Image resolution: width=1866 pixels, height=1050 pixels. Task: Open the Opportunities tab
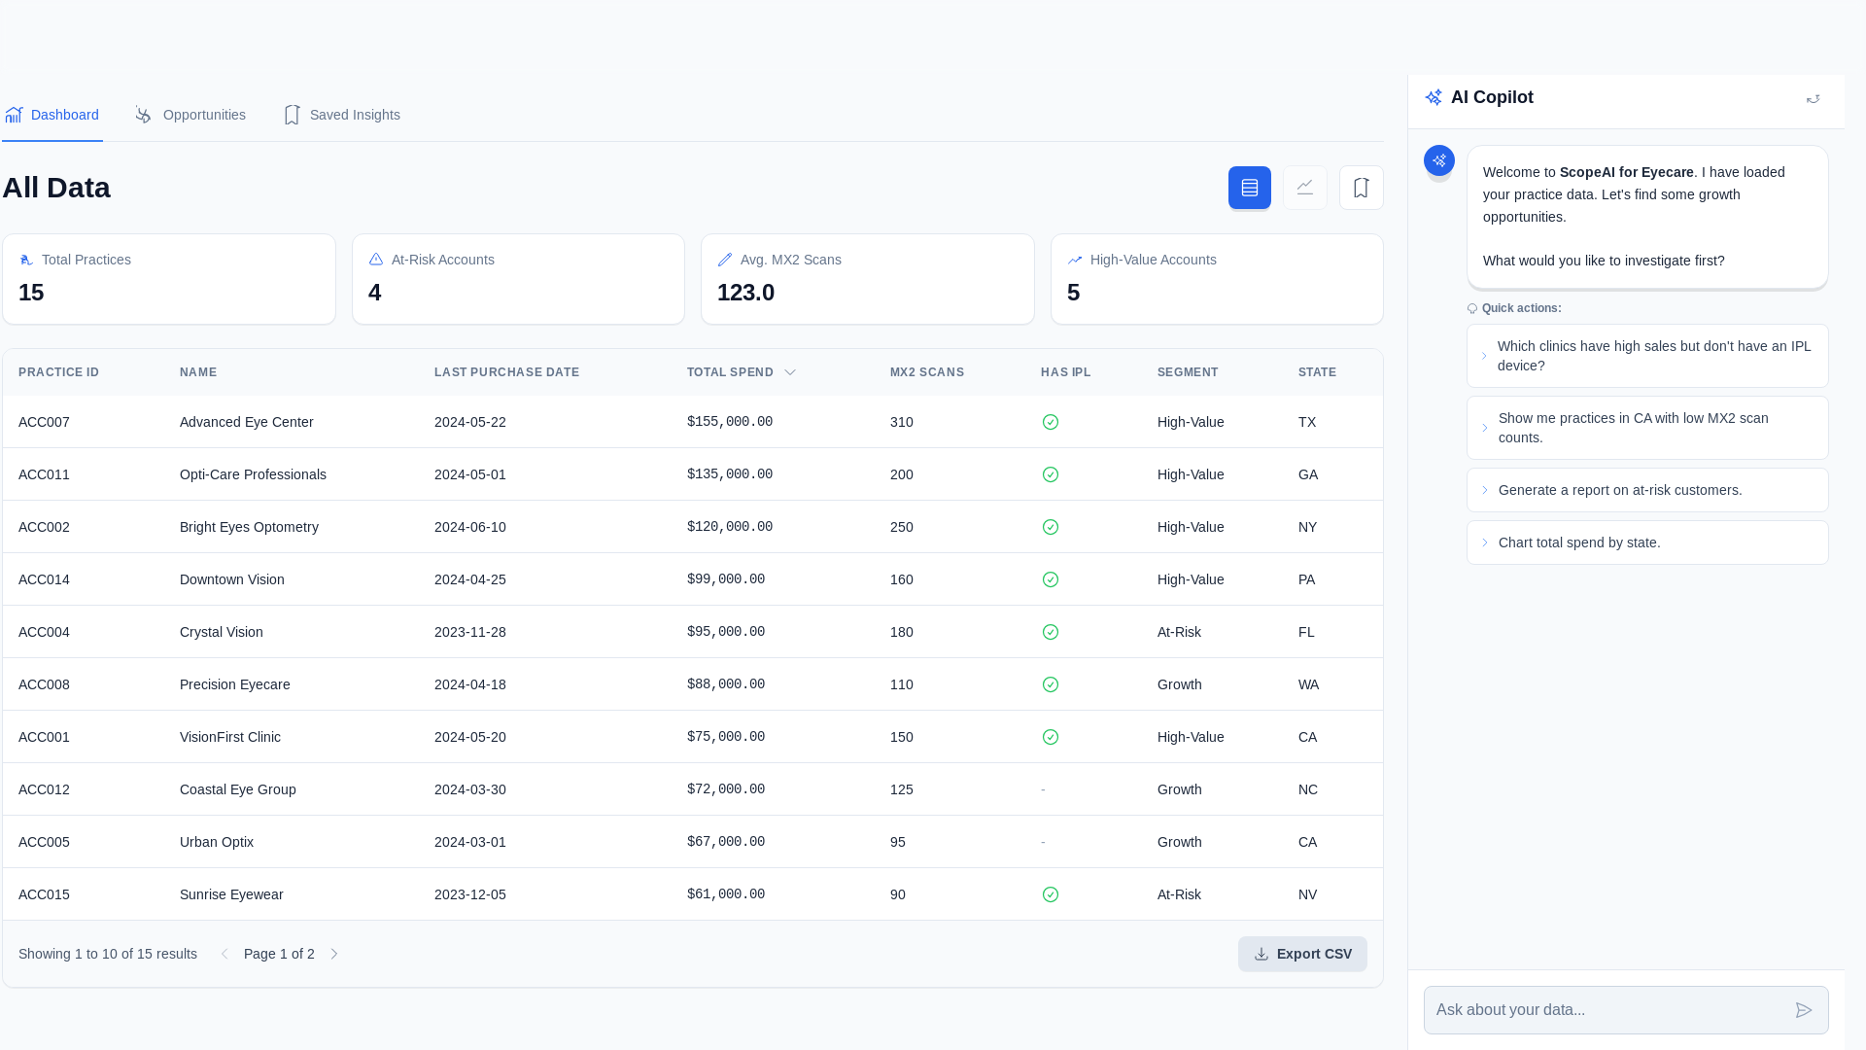[190, 115]
